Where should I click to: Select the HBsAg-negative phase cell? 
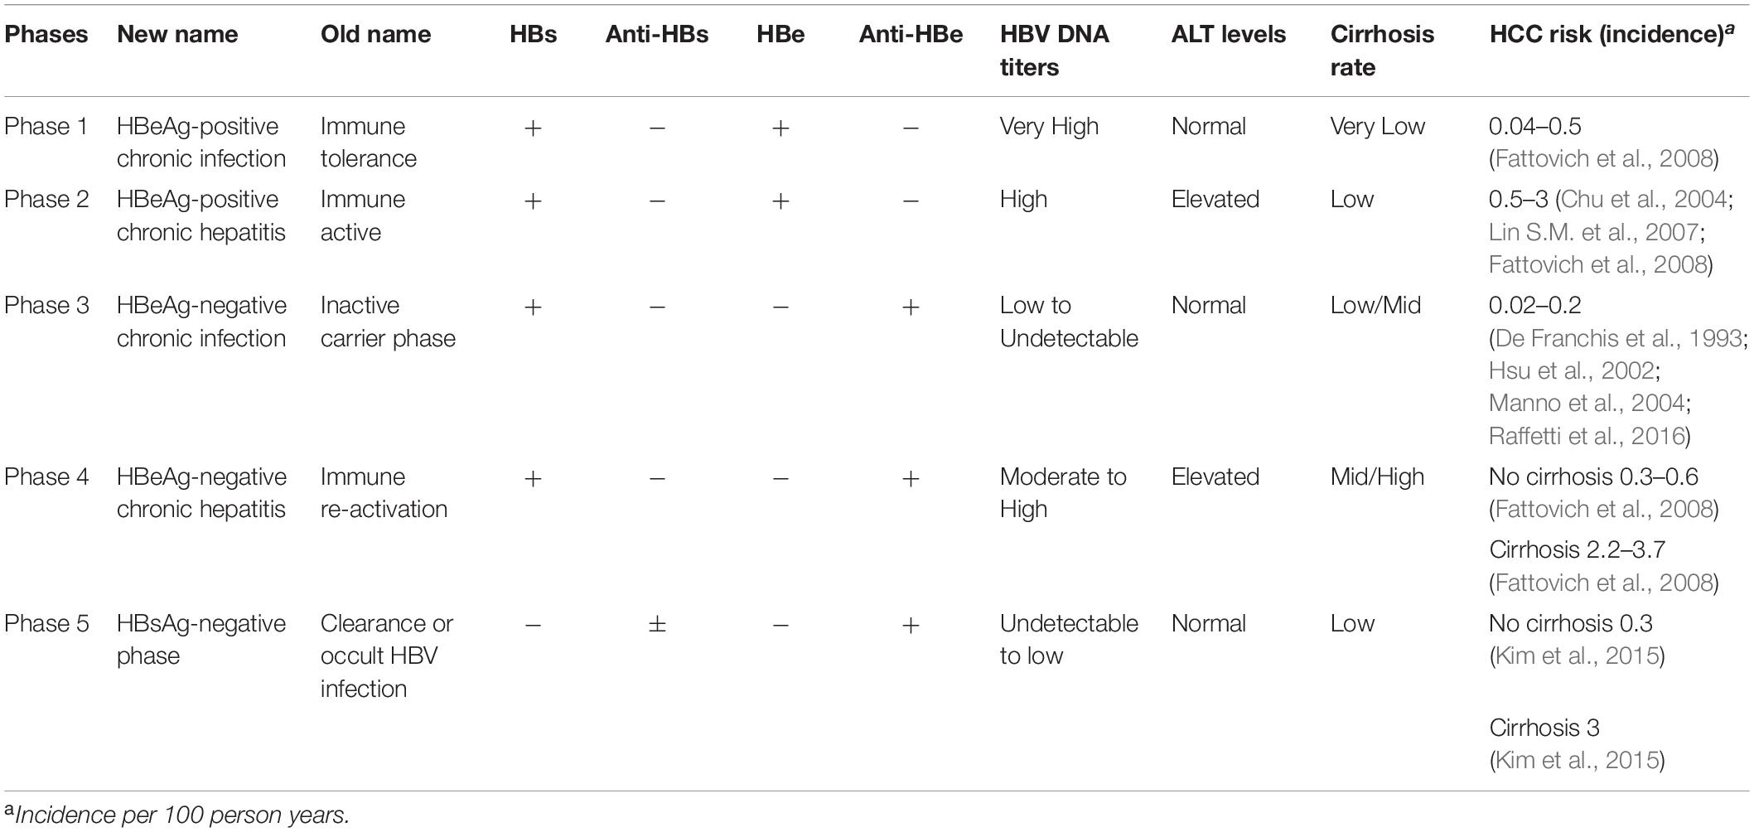[201, 640]
